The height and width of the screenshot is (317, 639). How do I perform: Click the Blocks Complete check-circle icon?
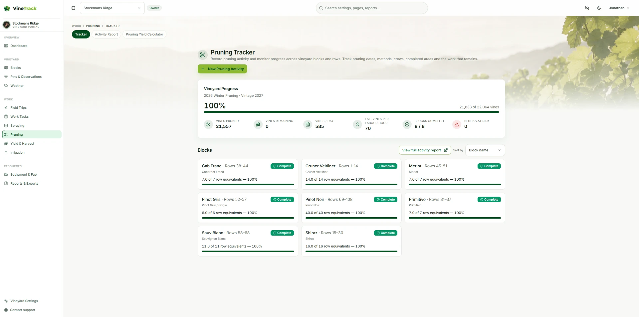[x=407, y=124]
